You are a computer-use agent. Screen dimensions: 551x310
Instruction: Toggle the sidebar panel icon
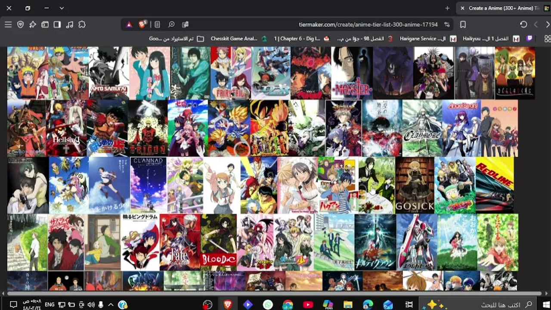[x=57, y=25]
